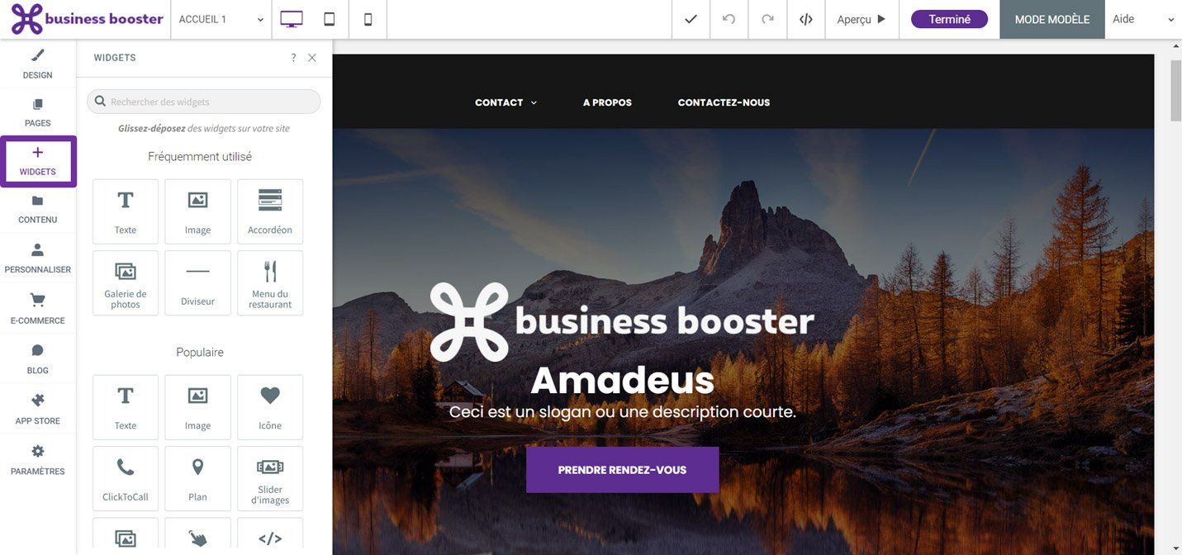Click the Terminé button
This screenshot has width=1182, height=555.
949,19
